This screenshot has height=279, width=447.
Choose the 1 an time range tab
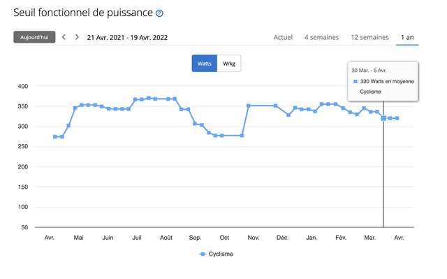pos(407,37)
